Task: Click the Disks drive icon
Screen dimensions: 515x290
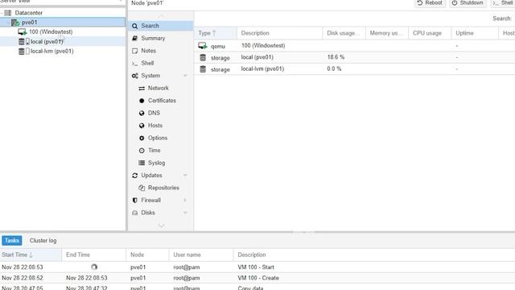Action: point(134,213)
